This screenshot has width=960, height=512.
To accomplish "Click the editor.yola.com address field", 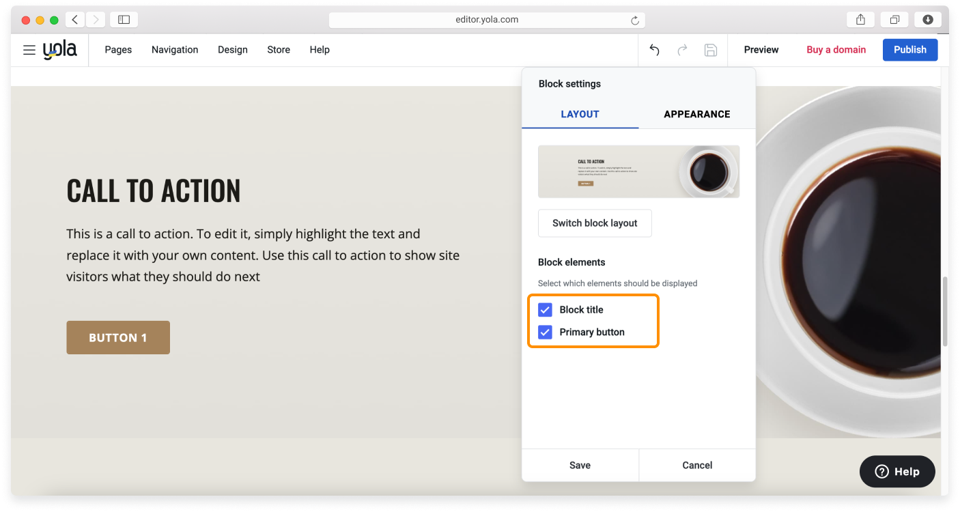I will click(x=486, y=20).
